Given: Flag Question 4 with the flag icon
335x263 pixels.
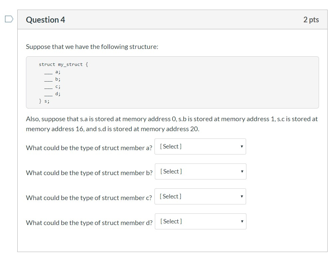Looking at the screenshot, I should pyautogui.click(x=9, y=19).
